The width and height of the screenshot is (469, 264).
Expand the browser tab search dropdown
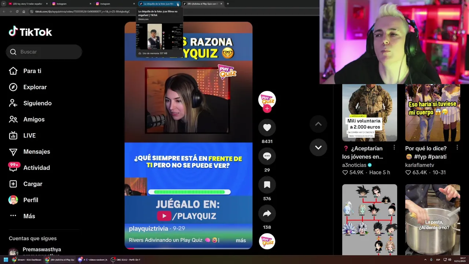(x=3, y=4)
